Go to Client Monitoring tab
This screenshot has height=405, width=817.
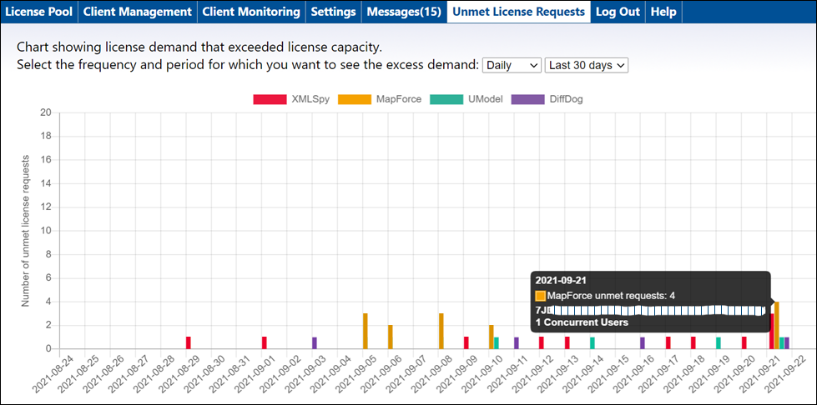(250, 12)
